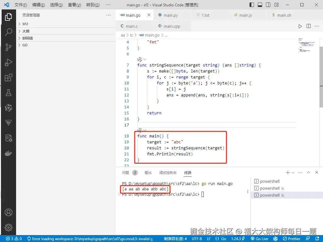Viewport: 323px width, 242px height.
Task: Open editor more actions ellipsis
Action: (x=317, y=26)
